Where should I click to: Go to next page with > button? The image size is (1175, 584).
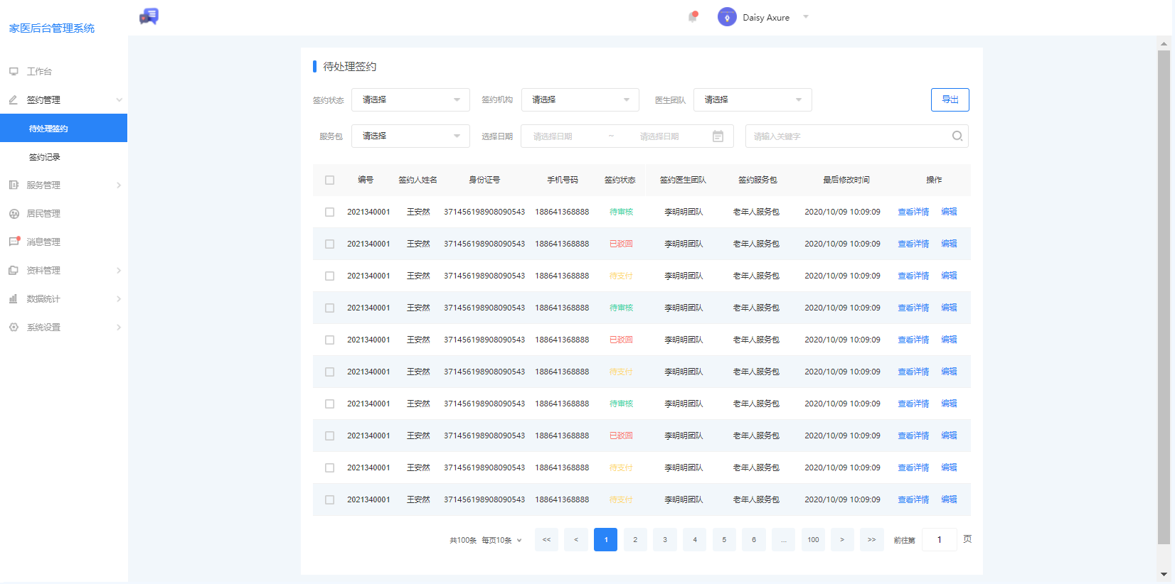[842, 539]
